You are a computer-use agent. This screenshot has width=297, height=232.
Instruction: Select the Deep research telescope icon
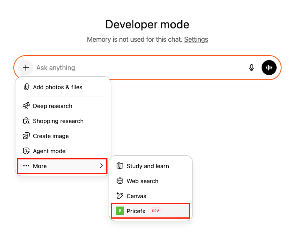tap(26, 106)
